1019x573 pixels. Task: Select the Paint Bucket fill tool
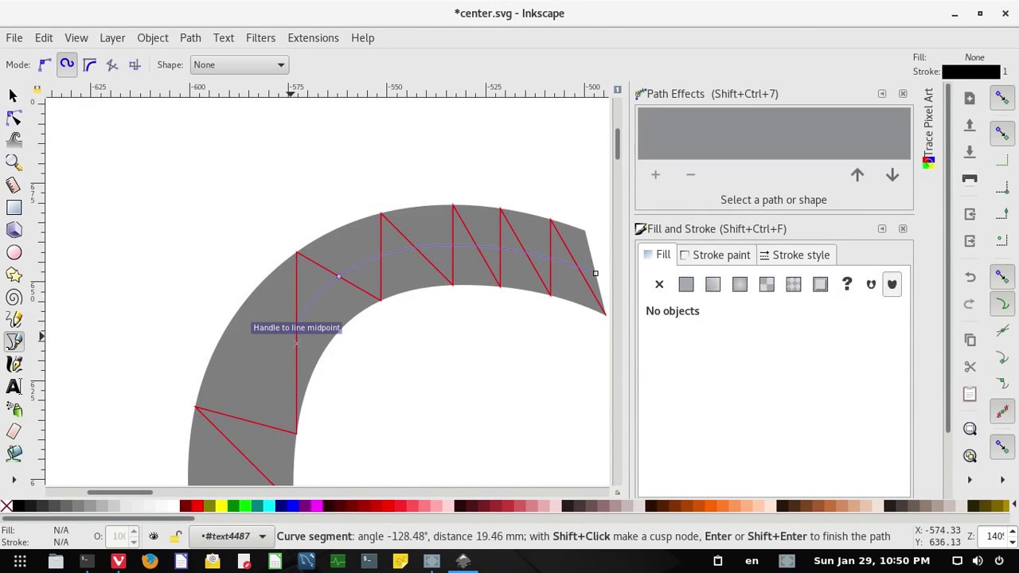[x=14, y=454]
